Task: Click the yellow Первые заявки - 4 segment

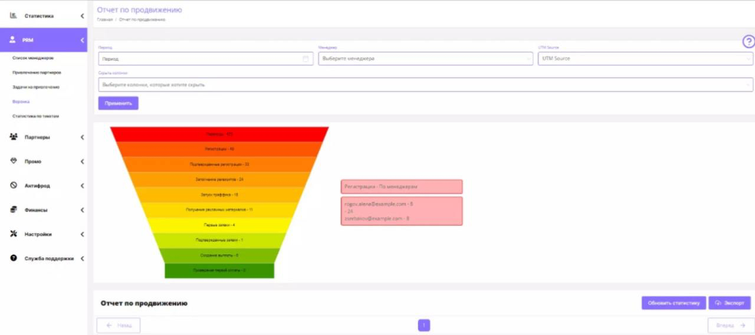Action: (219, 225)
